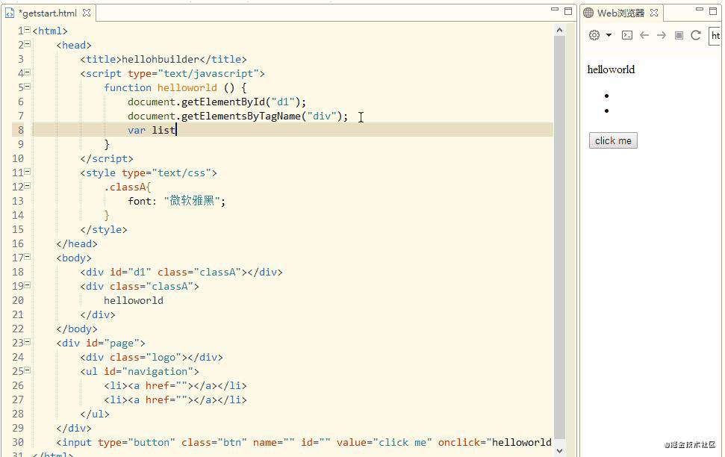Click the li link on line 26
The height and width of the screenshot is (457, 725).
tap(175, 386)
